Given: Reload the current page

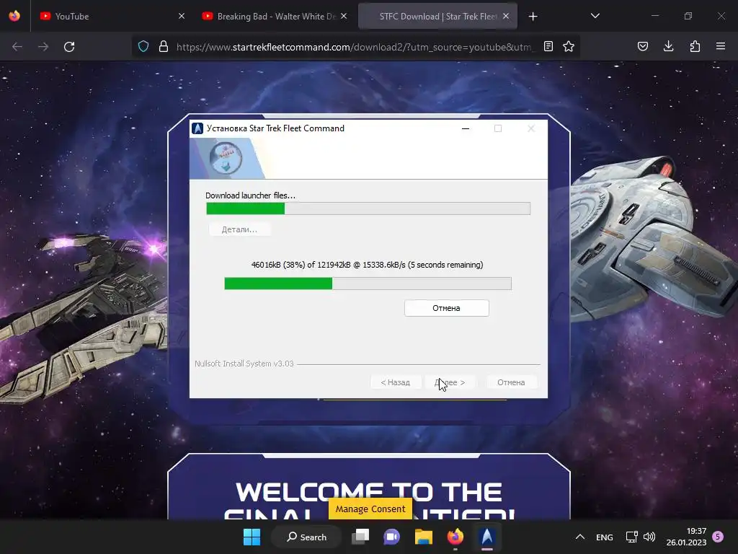Looking at the screenshot, I should [69, 47].
